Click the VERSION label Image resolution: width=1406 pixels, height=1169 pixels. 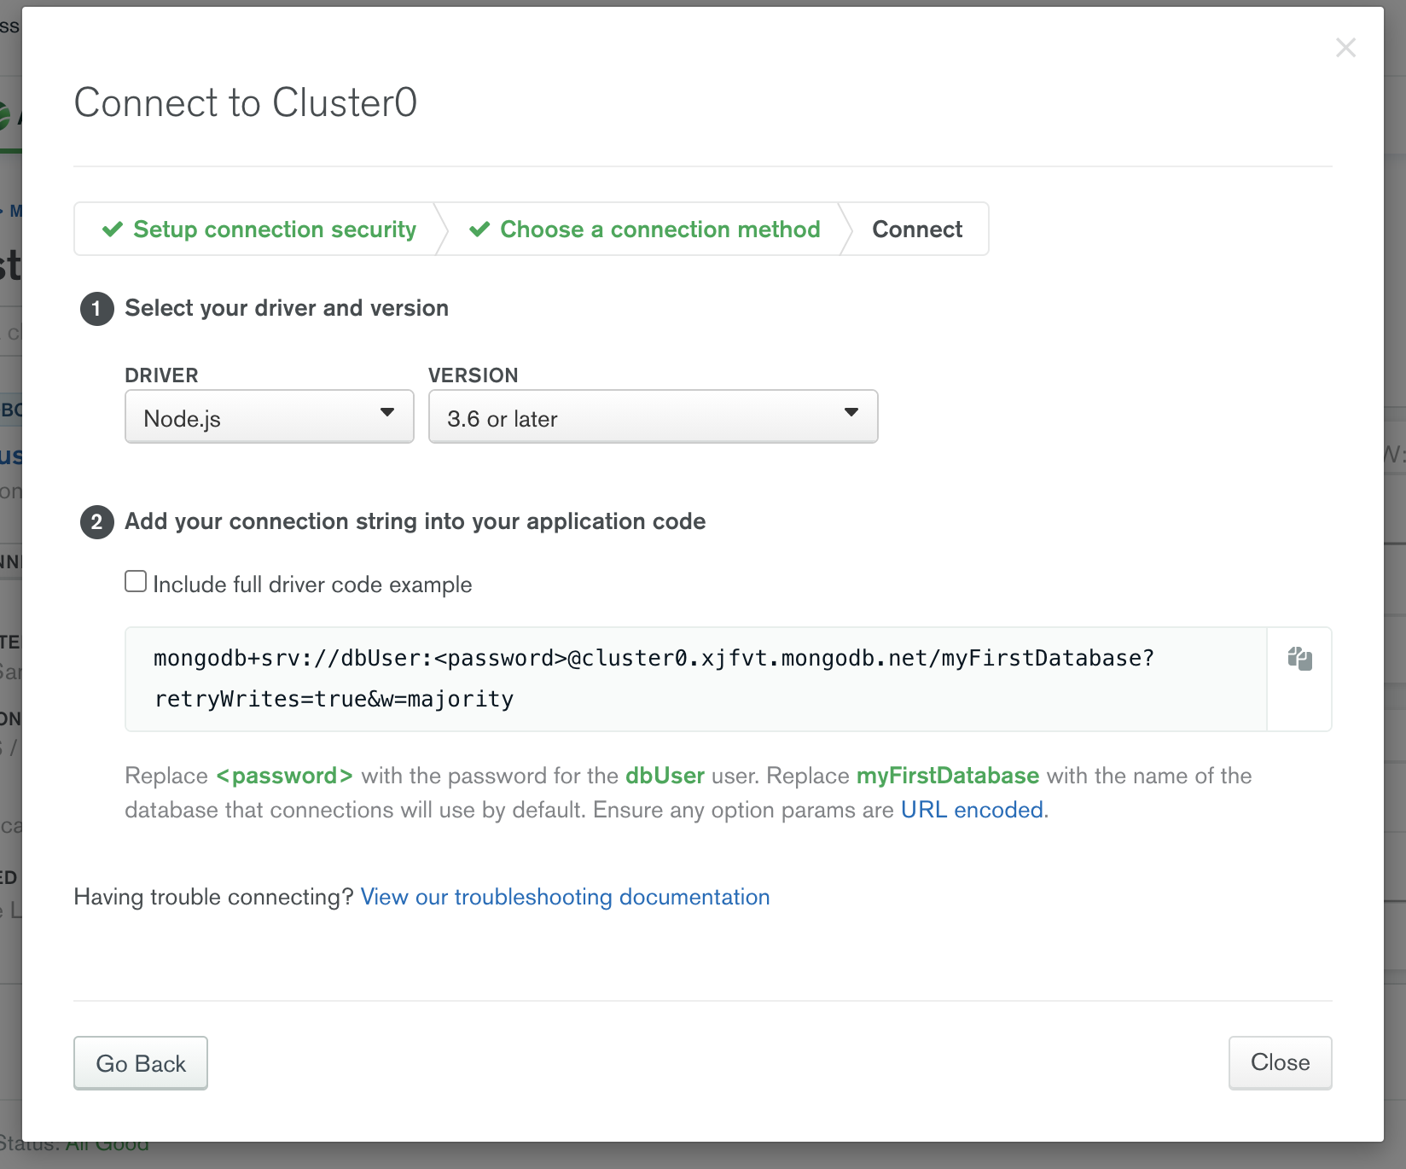(x=473, y=375)
